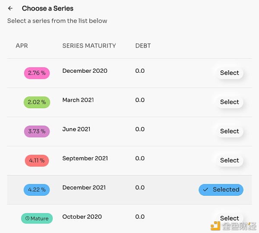Click the SERIES MATURITY column header
Screen dimensions: 259x233
(89, 46)
